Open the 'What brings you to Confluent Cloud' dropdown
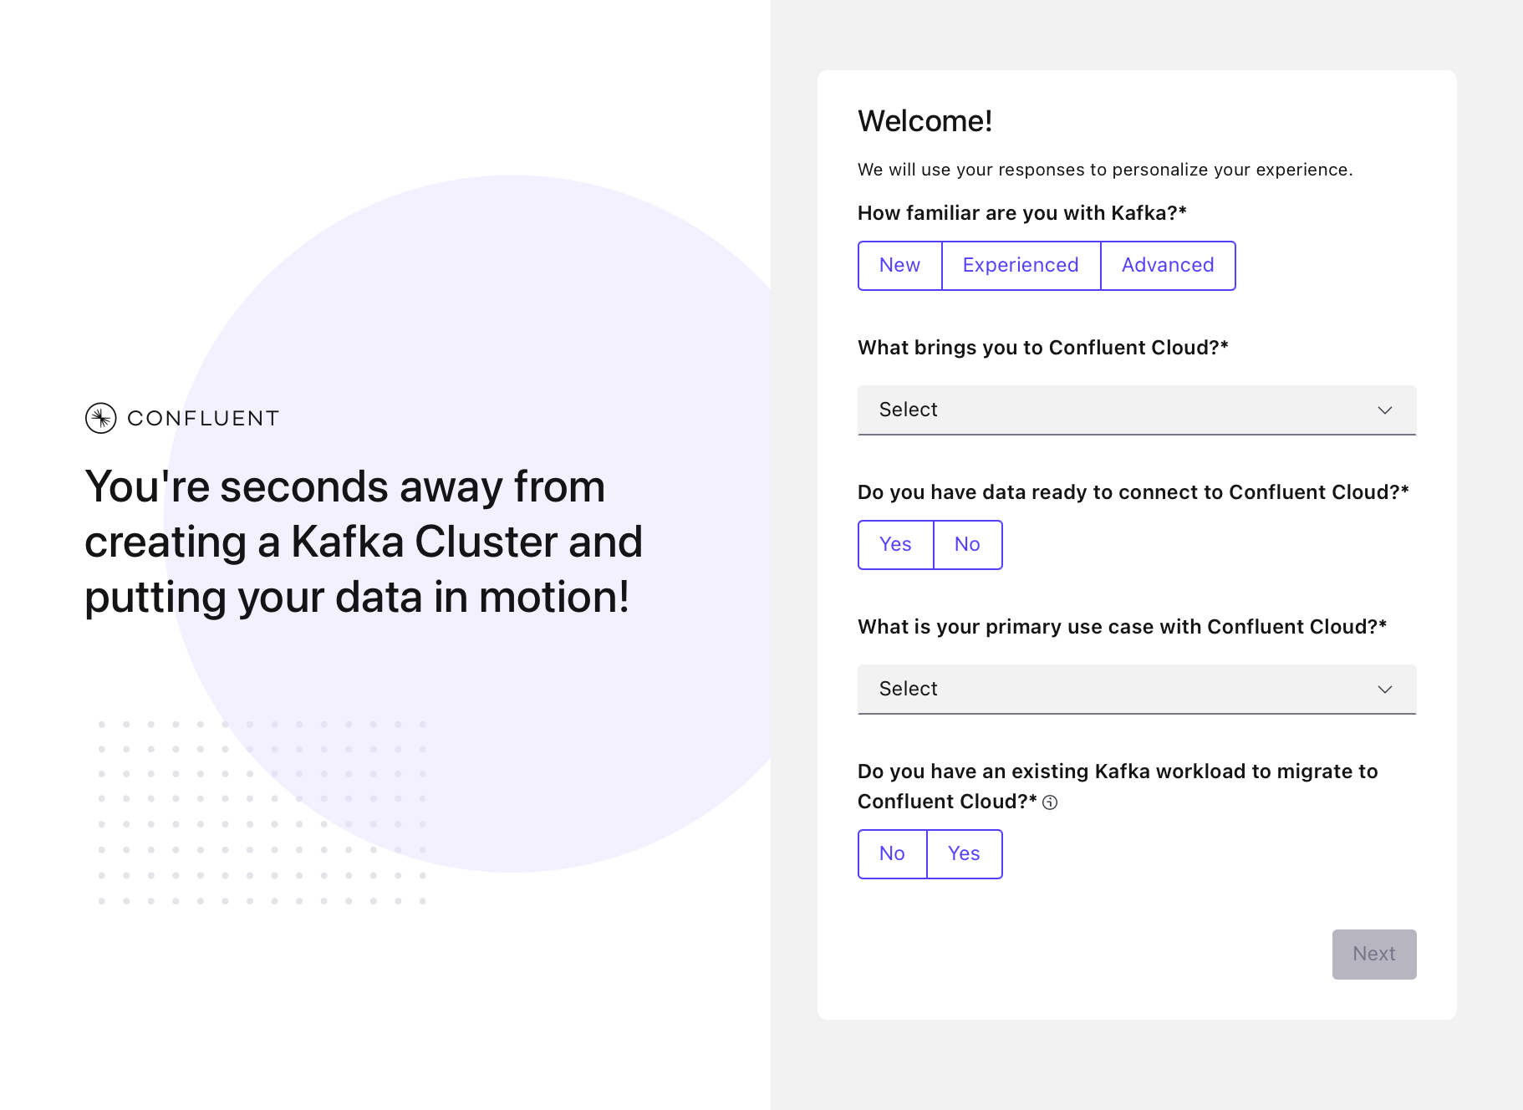The image size is (1523, 1110). pyautogui.click(x=1137, y=410)
